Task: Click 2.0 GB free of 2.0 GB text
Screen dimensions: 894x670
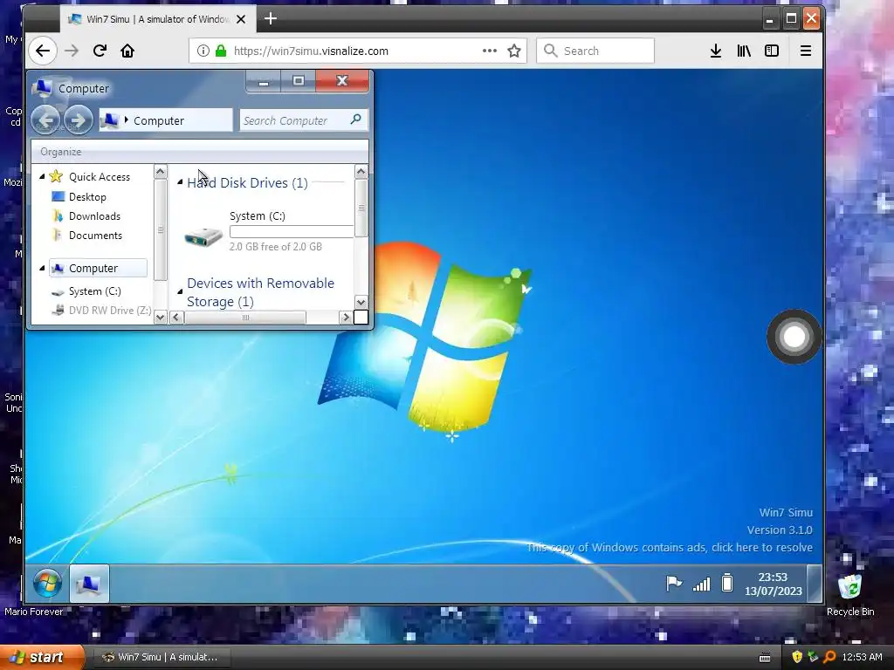Action: (275, 247)
